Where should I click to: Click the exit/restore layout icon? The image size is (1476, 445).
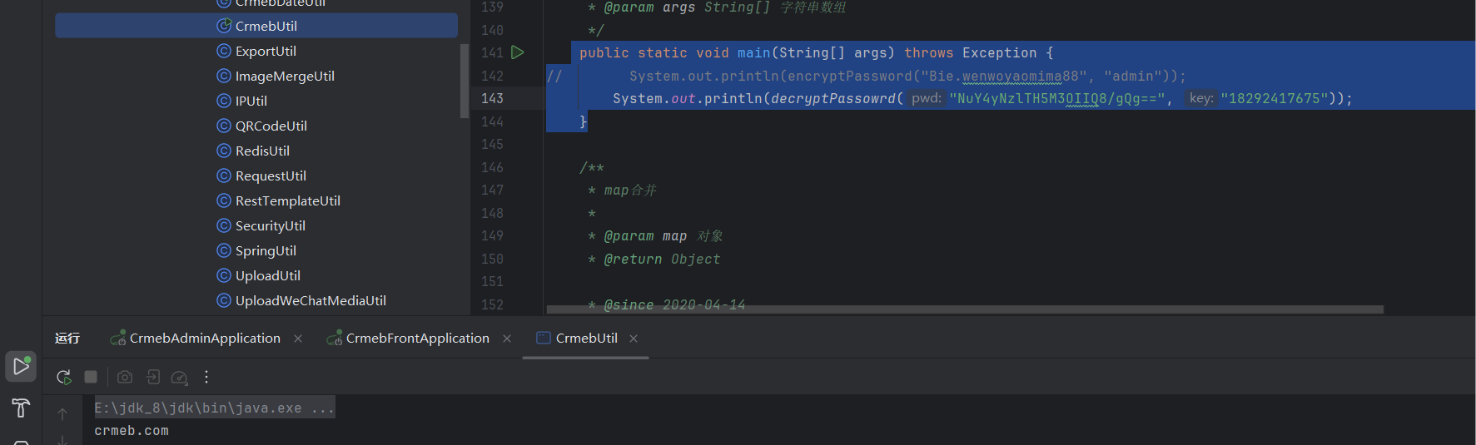(x=153, y=377)
